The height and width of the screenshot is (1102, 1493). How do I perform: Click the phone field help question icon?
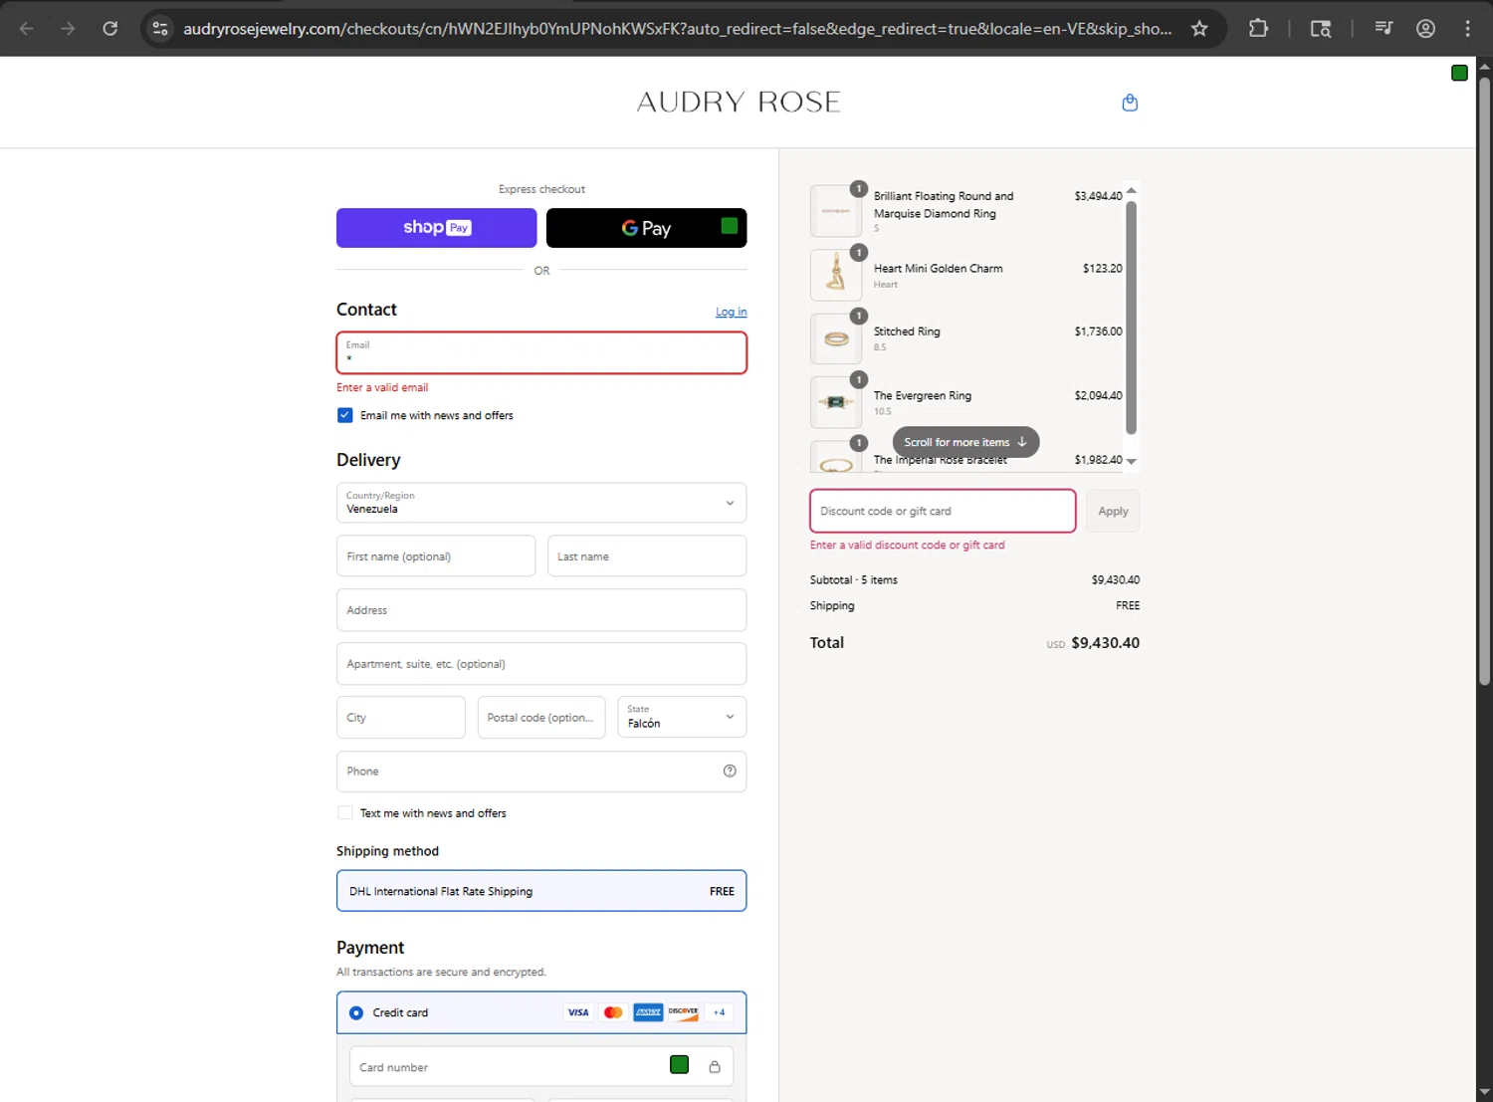(x=730, y=771)
